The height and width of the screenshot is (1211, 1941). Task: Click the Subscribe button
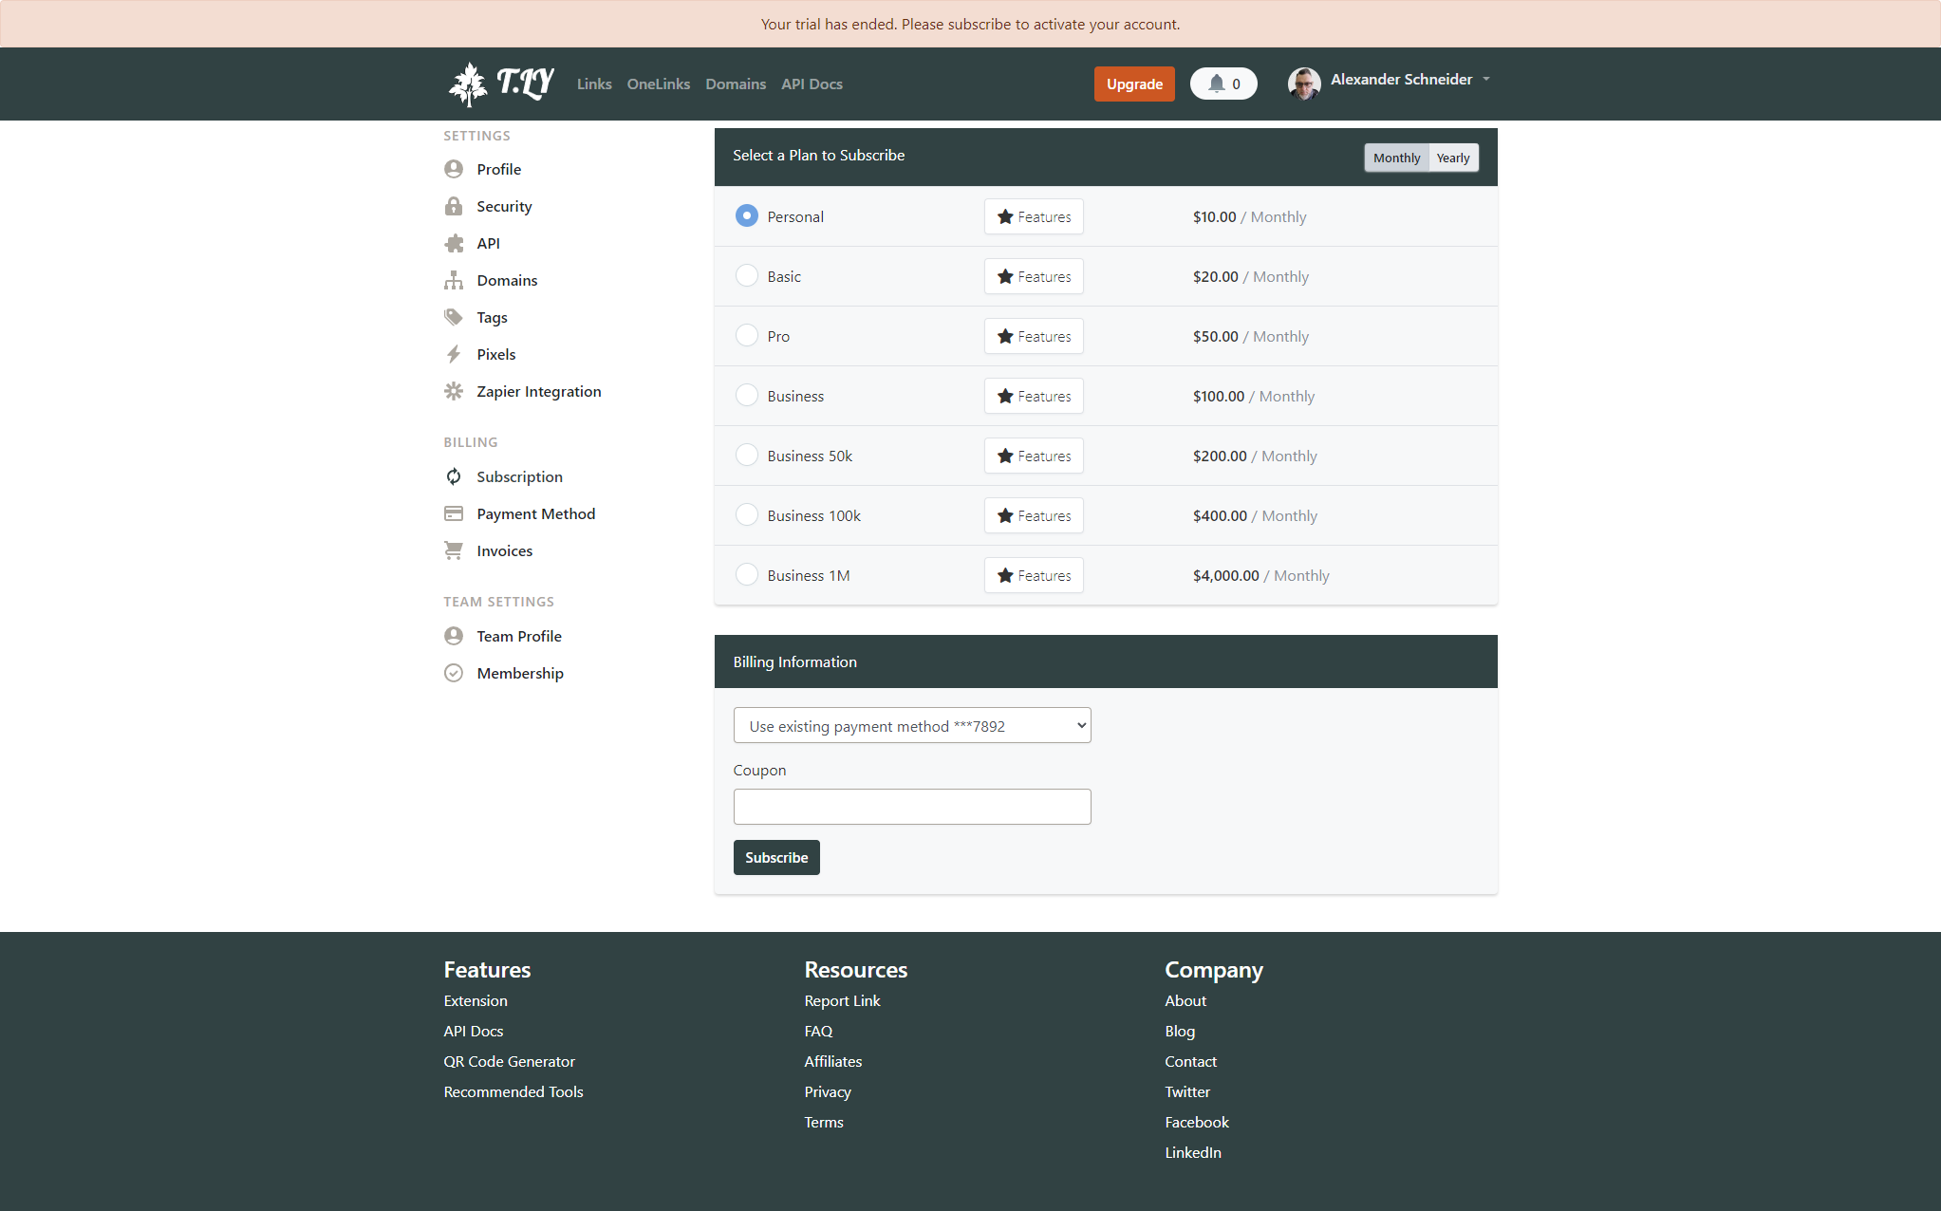(x=775, y=857)
